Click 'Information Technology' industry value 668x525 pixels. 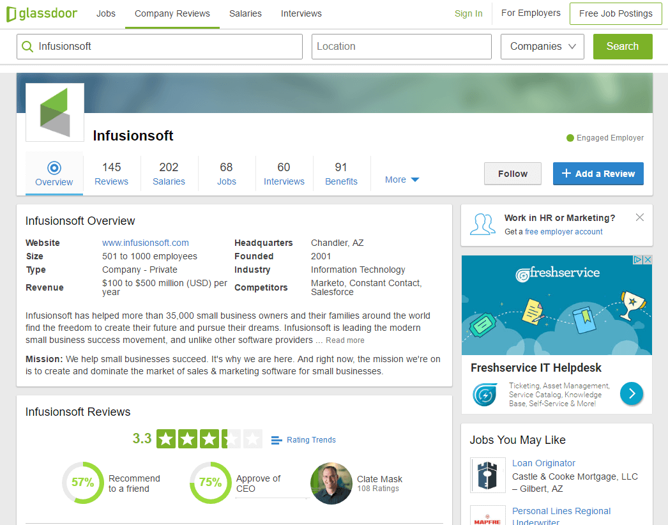[x=358, y=270]
